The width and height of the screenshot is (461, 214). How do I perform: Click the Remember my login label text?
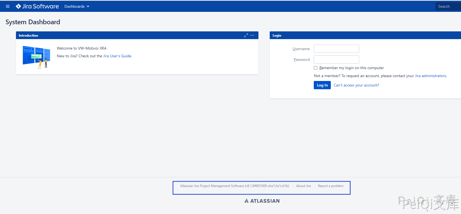click(351, 68)
